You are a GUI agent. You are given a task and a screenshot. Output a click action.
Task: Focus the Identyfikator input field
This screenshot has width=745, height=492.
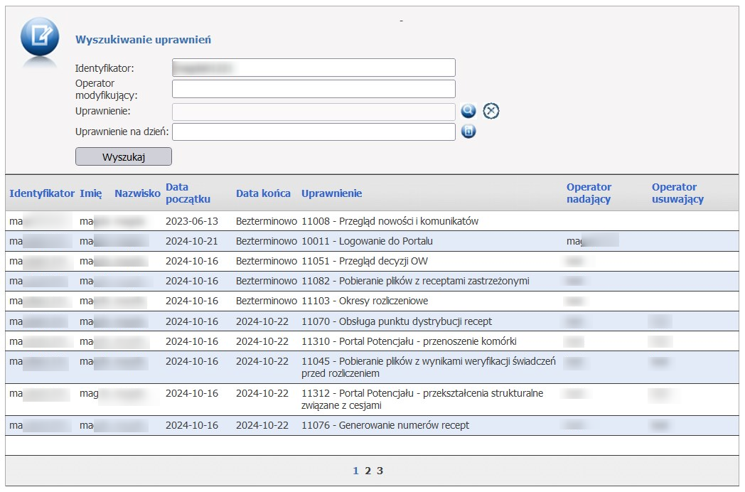pos(313,68)
